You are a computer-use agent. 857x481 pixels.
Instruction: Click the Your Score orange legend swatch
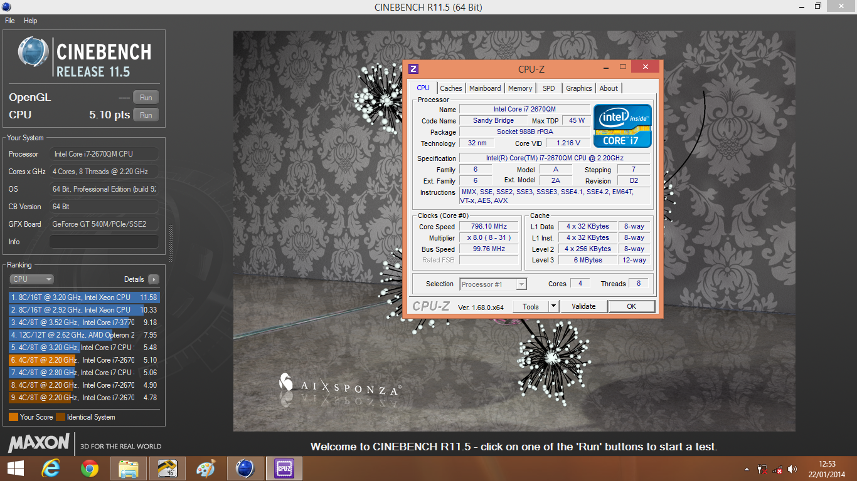click(x=13, y=417)
